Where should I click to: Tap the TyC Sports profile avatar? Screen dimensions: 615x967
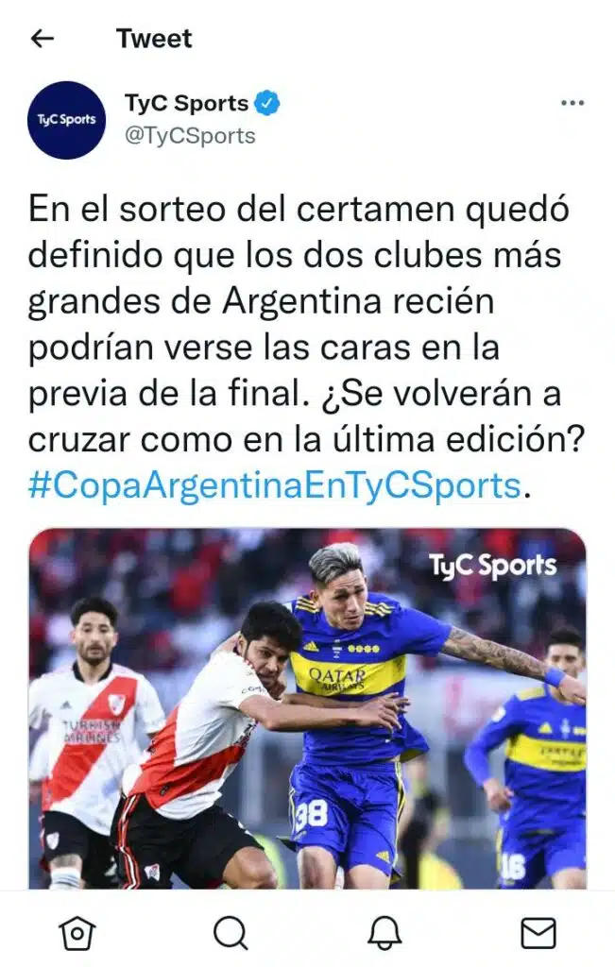pyautogui.click(x=67, y=120)
